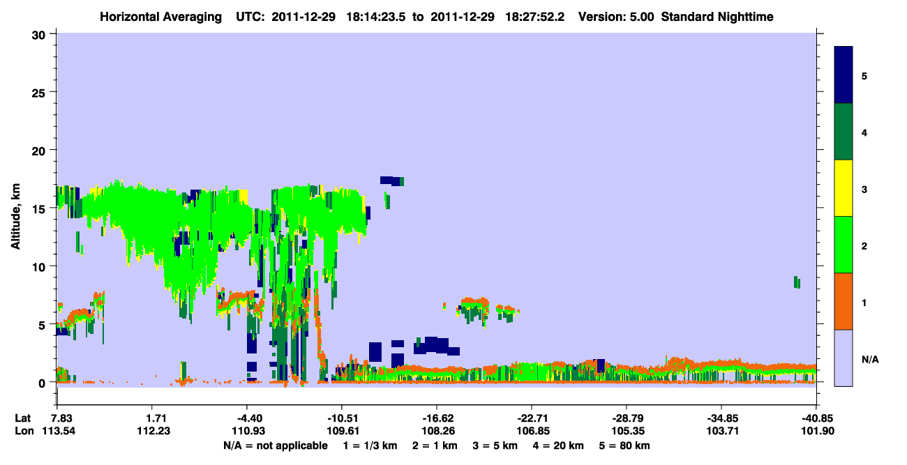The width and height of the screenshot is (907, 465).
Task: Click the altitude tick label 30
Action: (40, 34)
